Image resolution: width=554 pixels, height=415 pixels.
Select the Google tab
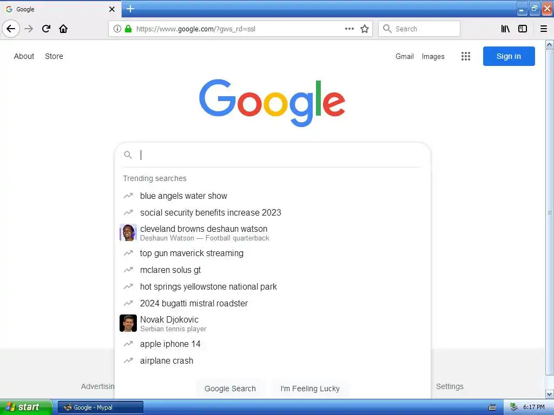(61, 9)
